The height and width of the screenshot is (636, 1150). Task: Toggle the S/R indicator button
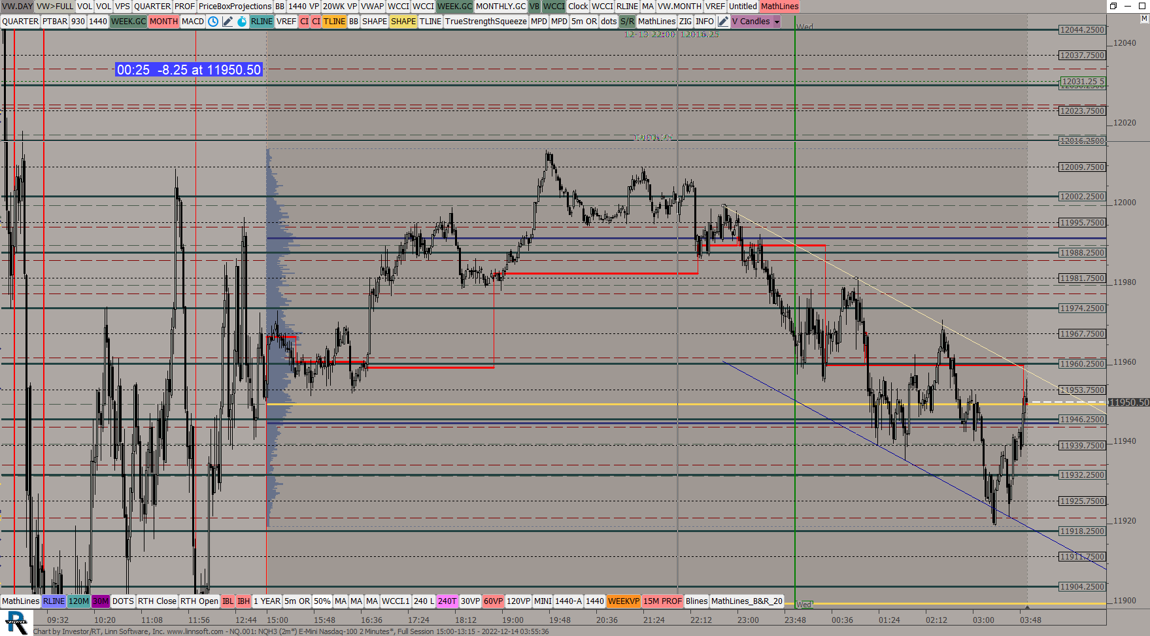pyautogui.click(x=627, y=22)
